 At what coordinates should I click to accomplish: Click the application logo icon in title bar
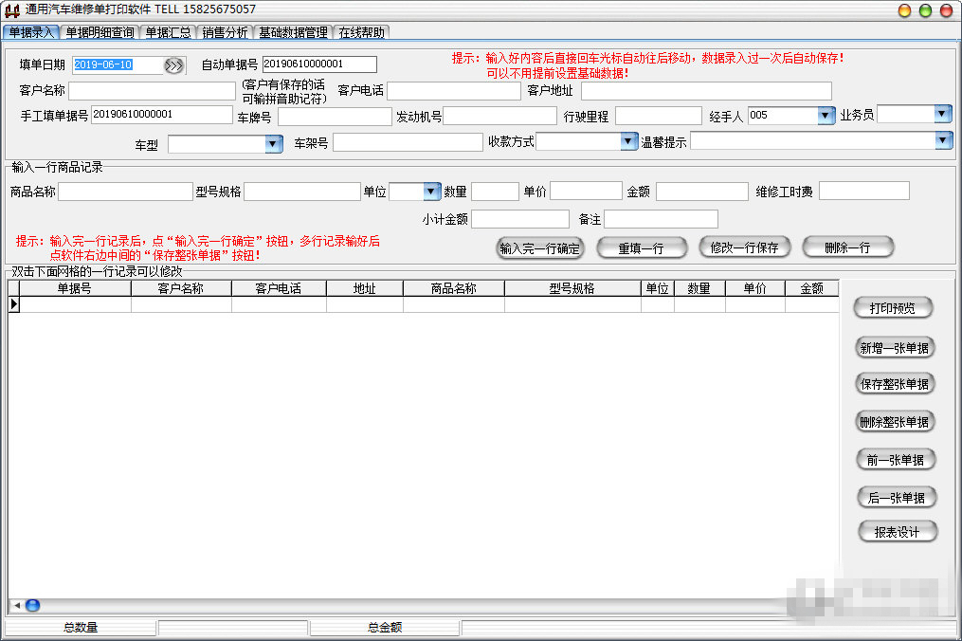coord(10,9)
